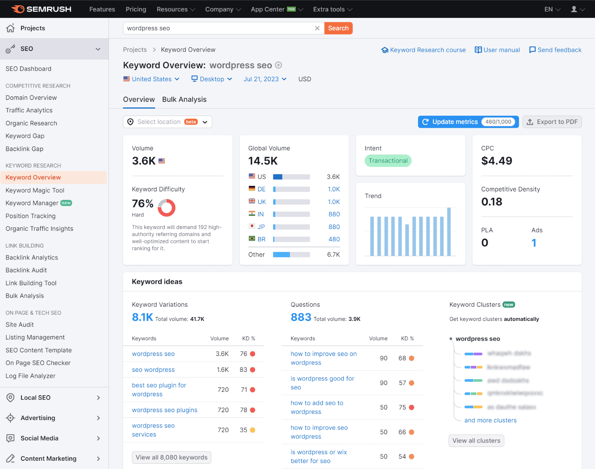
Task: Open Keyword Research course via graduation cap icon
Action: (x=385, y=50)
